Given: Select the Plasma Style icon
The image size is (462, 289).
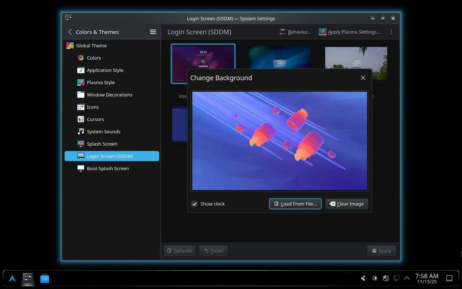Looking at the screenshot, I should (x=81, y=82).
